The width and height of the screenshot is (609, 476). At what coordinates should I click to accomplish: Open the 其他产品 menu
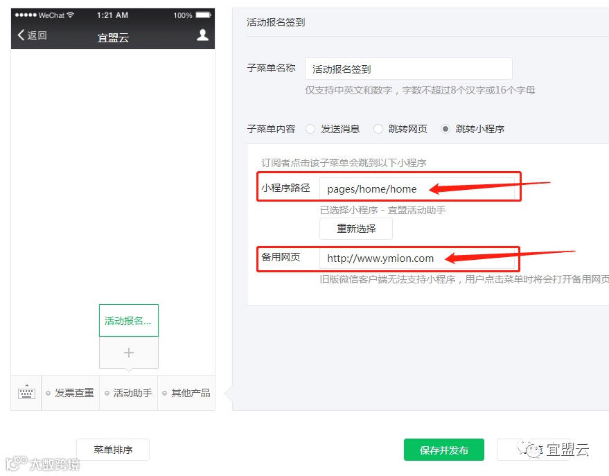click(x=186, y=393)
